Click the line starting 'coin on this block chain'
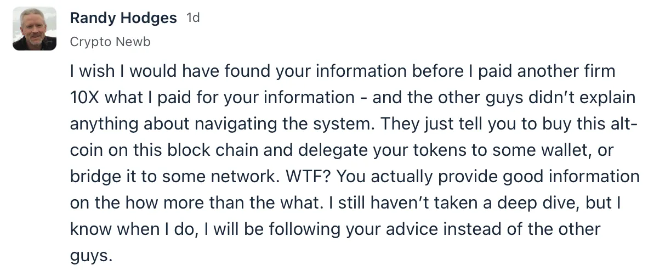Screen dimensions: 648x270 point(342,150)
